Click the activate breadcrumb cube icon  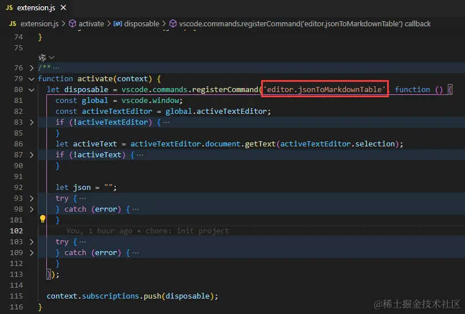72,23
